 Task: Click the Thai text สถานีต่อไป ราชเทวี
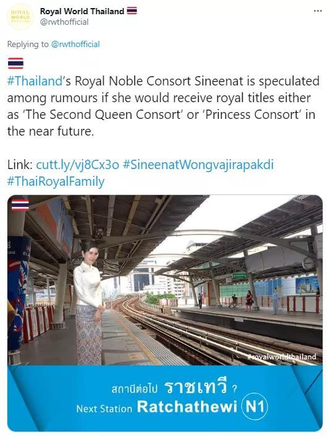click(174, 388)
